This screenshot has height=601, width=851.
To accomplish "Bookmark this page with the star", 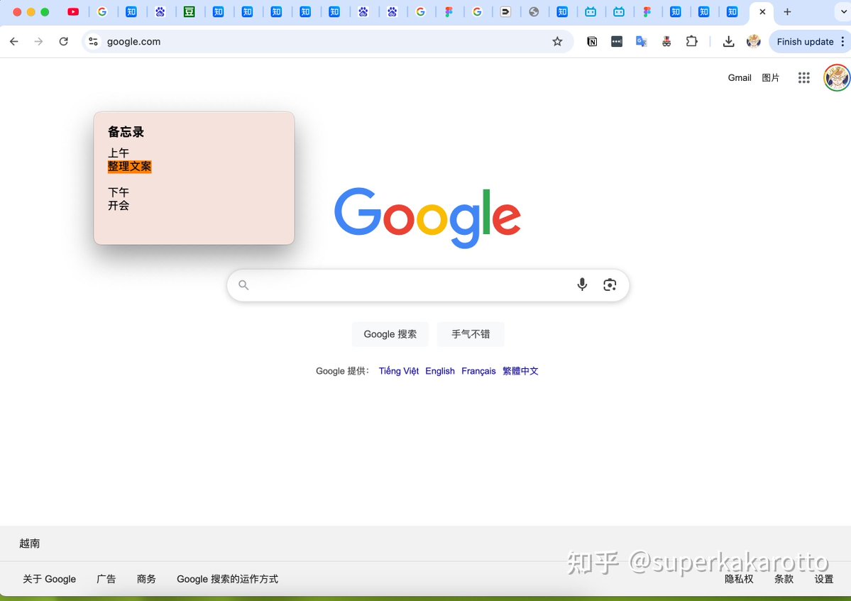I will 557,41.
